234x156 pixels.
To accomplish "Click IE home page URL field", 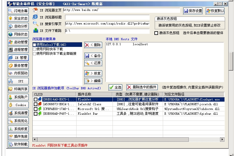I will coord(121,10).
